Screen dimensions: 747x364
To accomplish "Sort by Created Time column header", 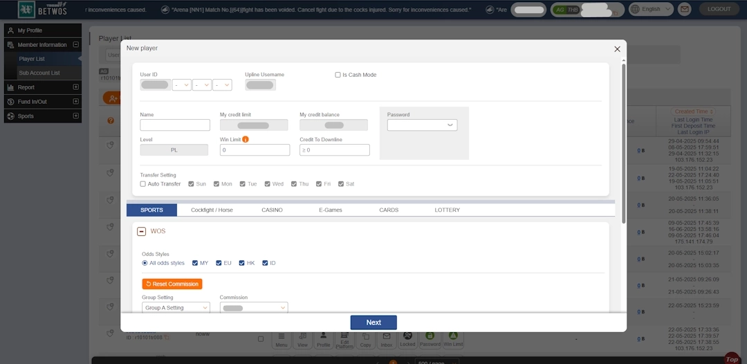I will click(693, 111).
